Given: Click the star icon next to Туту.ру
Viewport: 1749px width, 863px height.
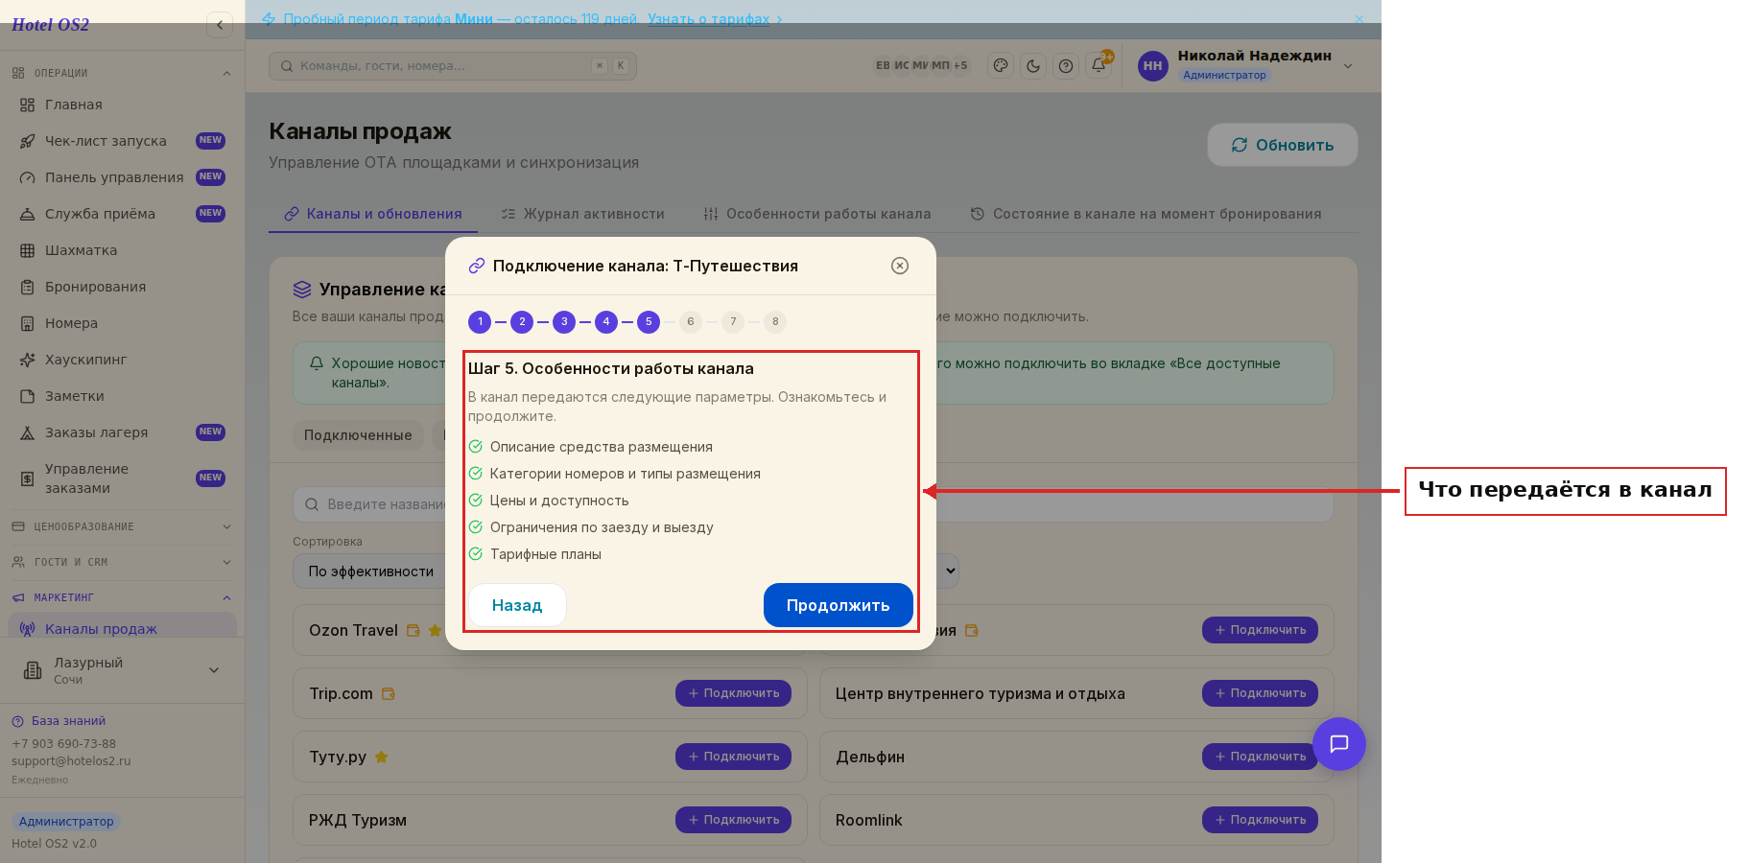Looking at the screenshot, I should point(381,757).
